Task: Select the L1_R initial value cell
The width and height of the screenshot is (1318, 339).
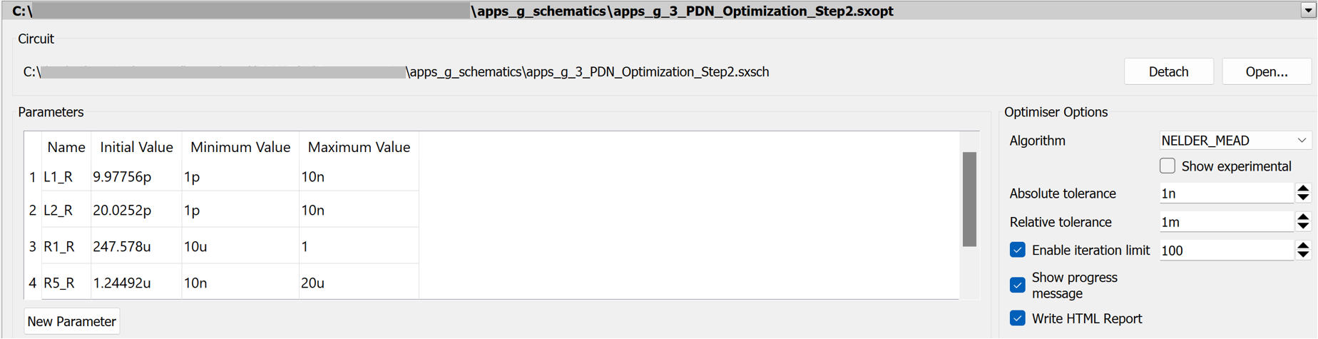Action: pyautogui.click(x=136, y=177)
